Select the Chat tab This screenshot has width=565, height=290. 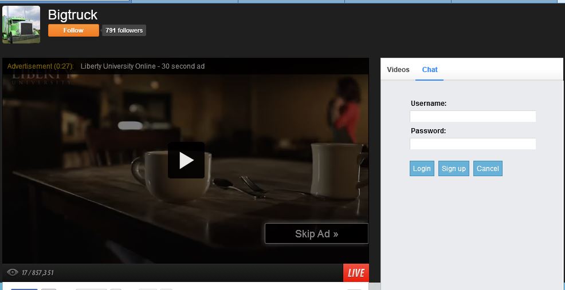pyautogui.click(x=430, y=70)
